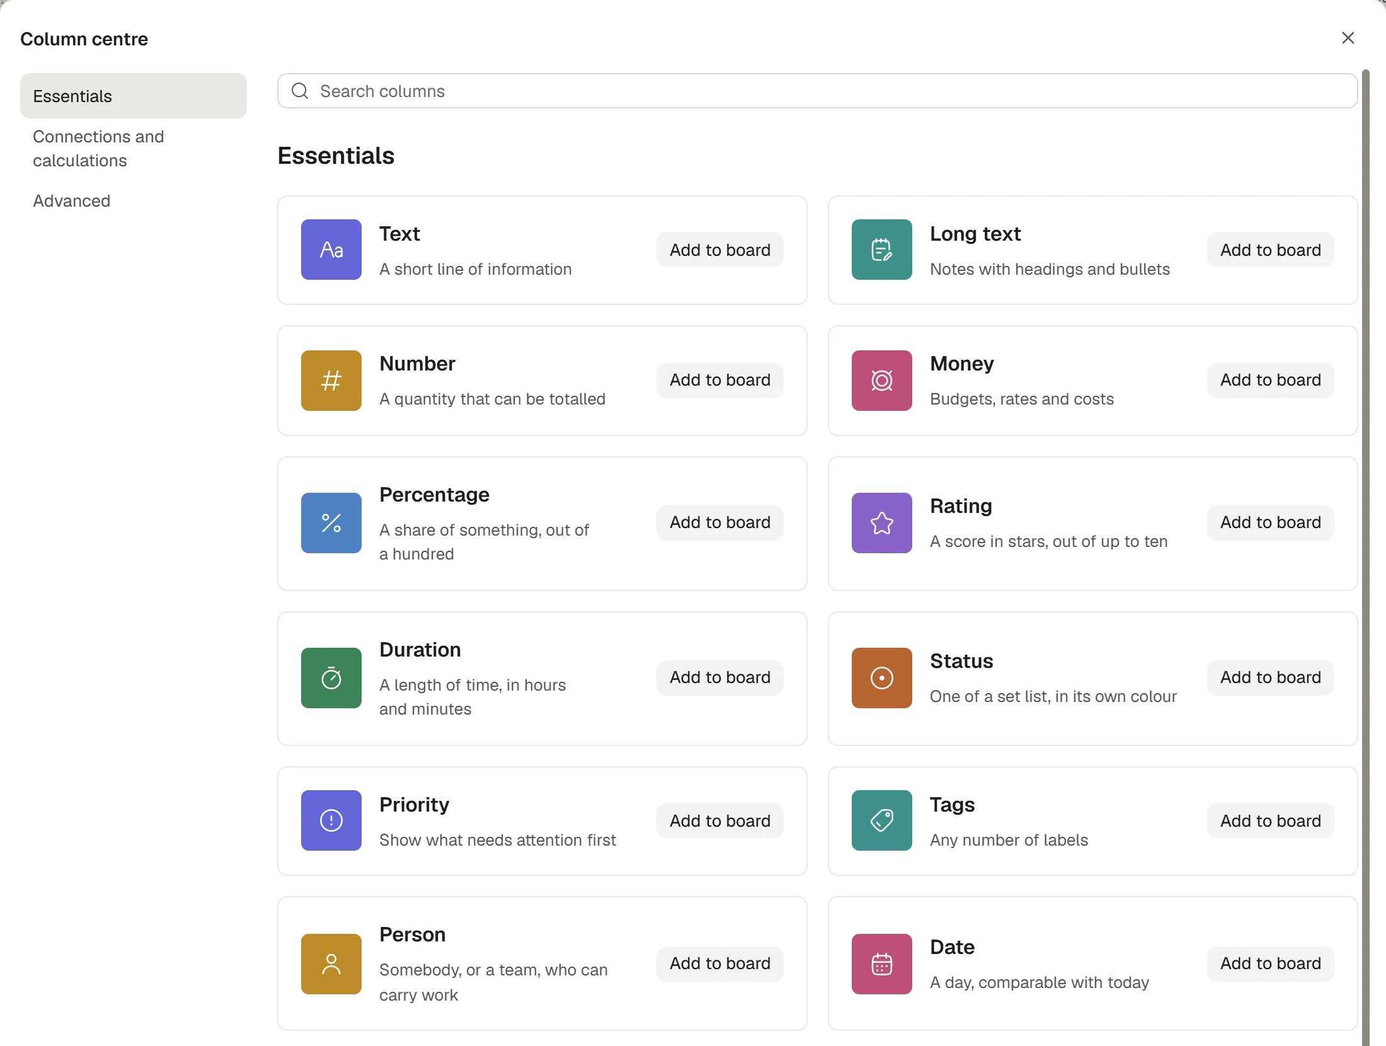
Task: Add the Status column to board
Action: tap(1271, 677)
